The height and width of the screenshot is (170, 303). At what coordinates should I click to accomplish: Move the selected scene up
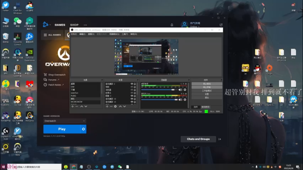82,107
